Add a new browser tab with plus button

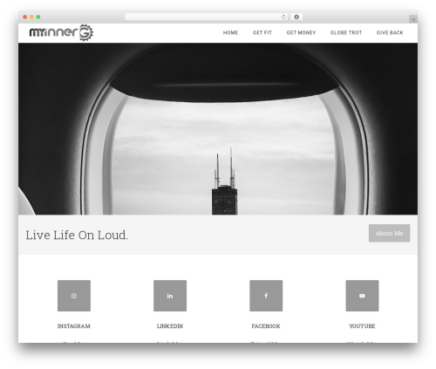[413, 19]
